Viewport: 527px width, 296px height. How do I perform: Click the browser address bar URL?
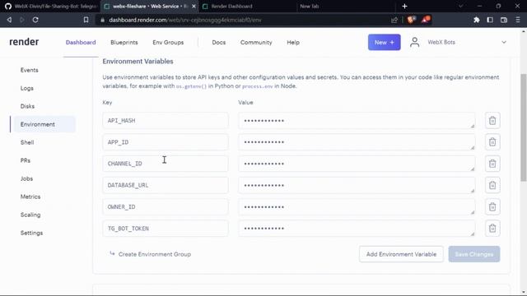184,20
